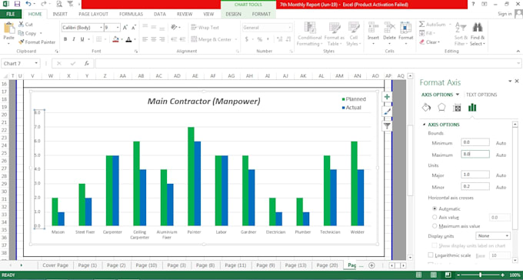
Task: Click the chart title Main Contractor (Manpower)
Action: 204,101
